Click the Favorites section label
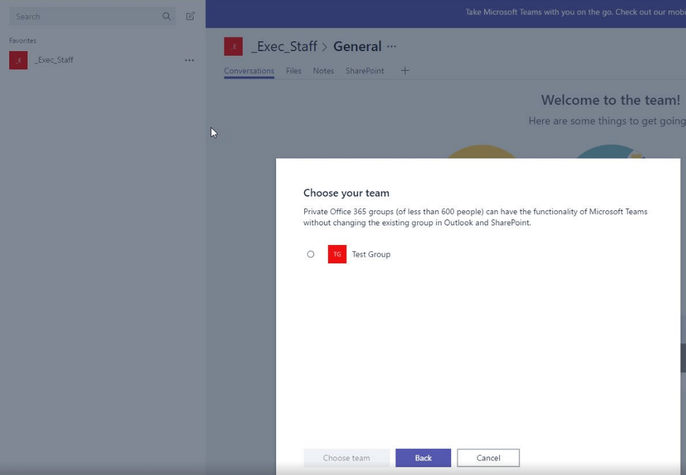686x475 pixels. click(x=23, y=41)
